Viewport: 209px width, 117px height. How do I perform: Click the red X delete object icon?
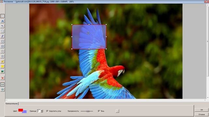coord(2,78)
